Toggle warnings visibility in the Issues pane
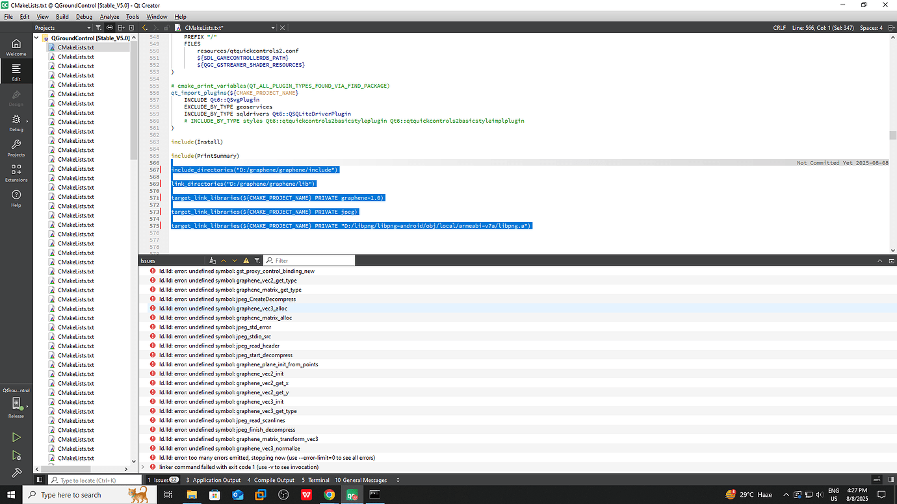This screenshot has width=897, height=504. [x=246, y=260]
